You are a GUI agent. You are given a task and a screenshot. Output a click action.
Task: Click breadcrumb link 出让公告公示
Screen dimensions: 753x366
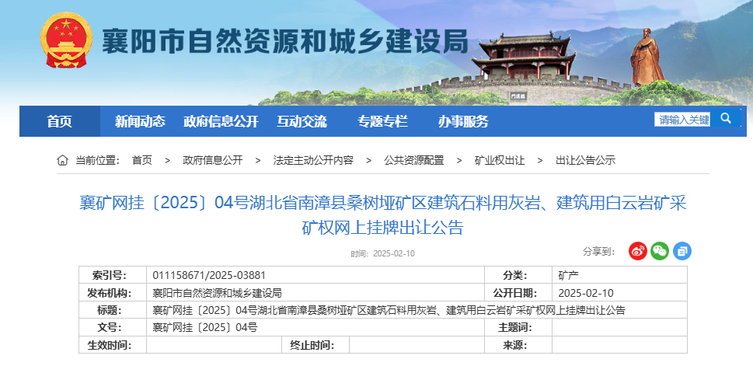coord(585,160)
